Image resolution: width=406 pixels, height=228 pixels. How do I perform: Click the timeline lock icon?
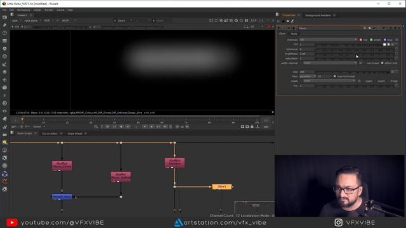pyautogui.click(x=252, y=127)
